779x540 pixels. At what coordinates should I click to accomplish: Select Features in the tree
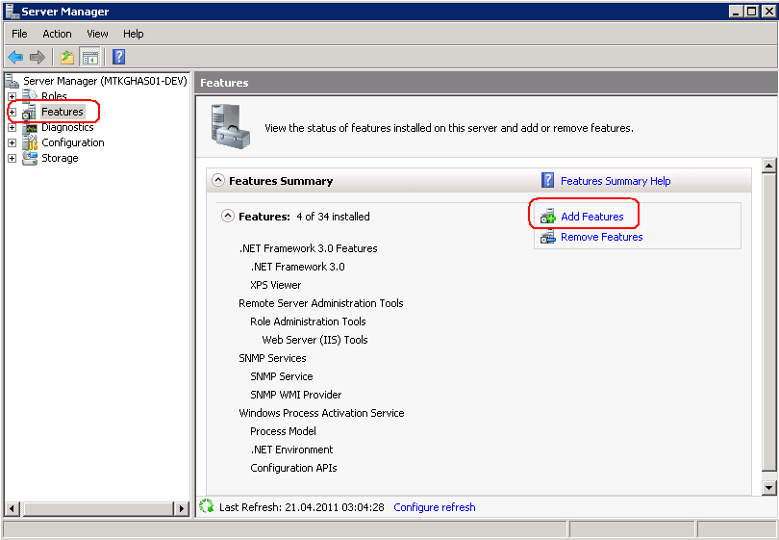pyautogui.click(x=63, y=112)
